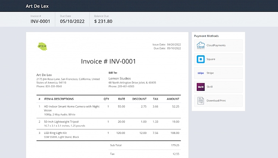278x158 pixels.
Task: Click the Skrill purple logo icon
Action: (x=200, y=87)
